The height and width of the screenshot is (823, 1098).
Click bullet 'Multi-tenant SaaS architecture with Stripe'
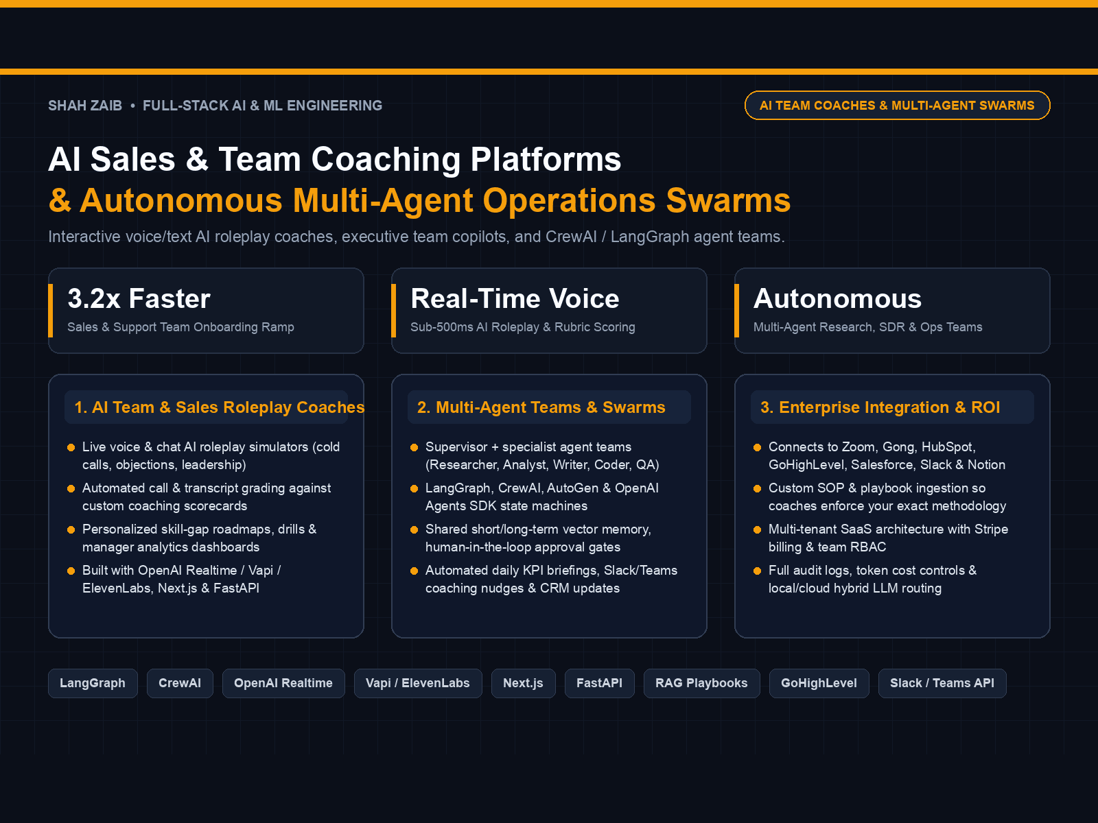pyautogui.click(x=889, y=538)
